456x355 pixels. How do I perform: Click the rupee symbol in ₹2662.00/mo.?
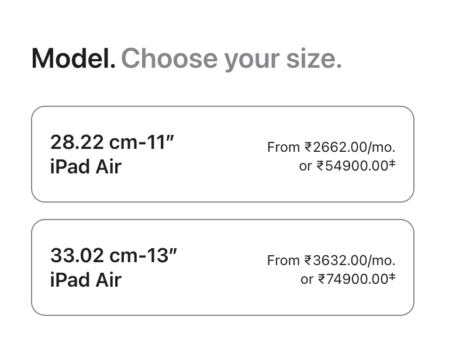308,147
